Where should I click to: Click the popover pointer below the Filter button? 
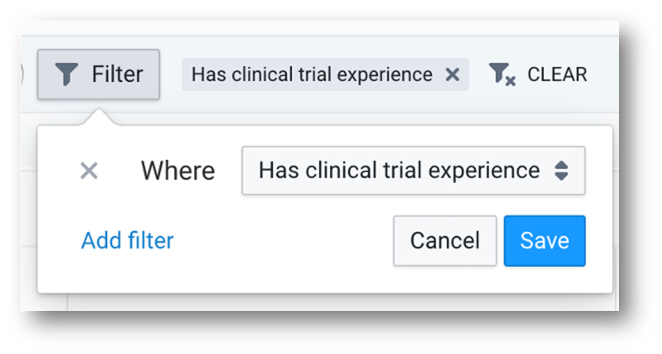click(x=99, y=117)
